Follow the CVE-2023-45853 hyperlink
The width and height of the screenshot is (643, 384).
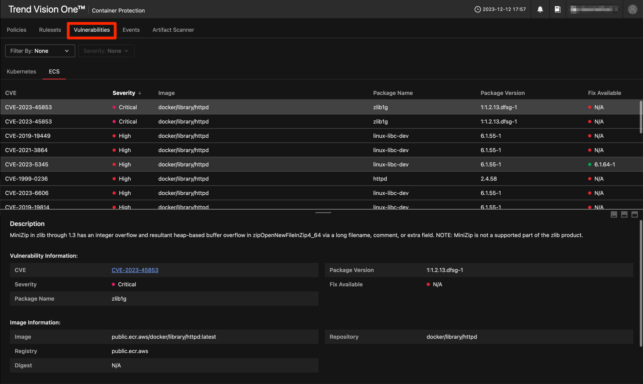tap(135, 270)
